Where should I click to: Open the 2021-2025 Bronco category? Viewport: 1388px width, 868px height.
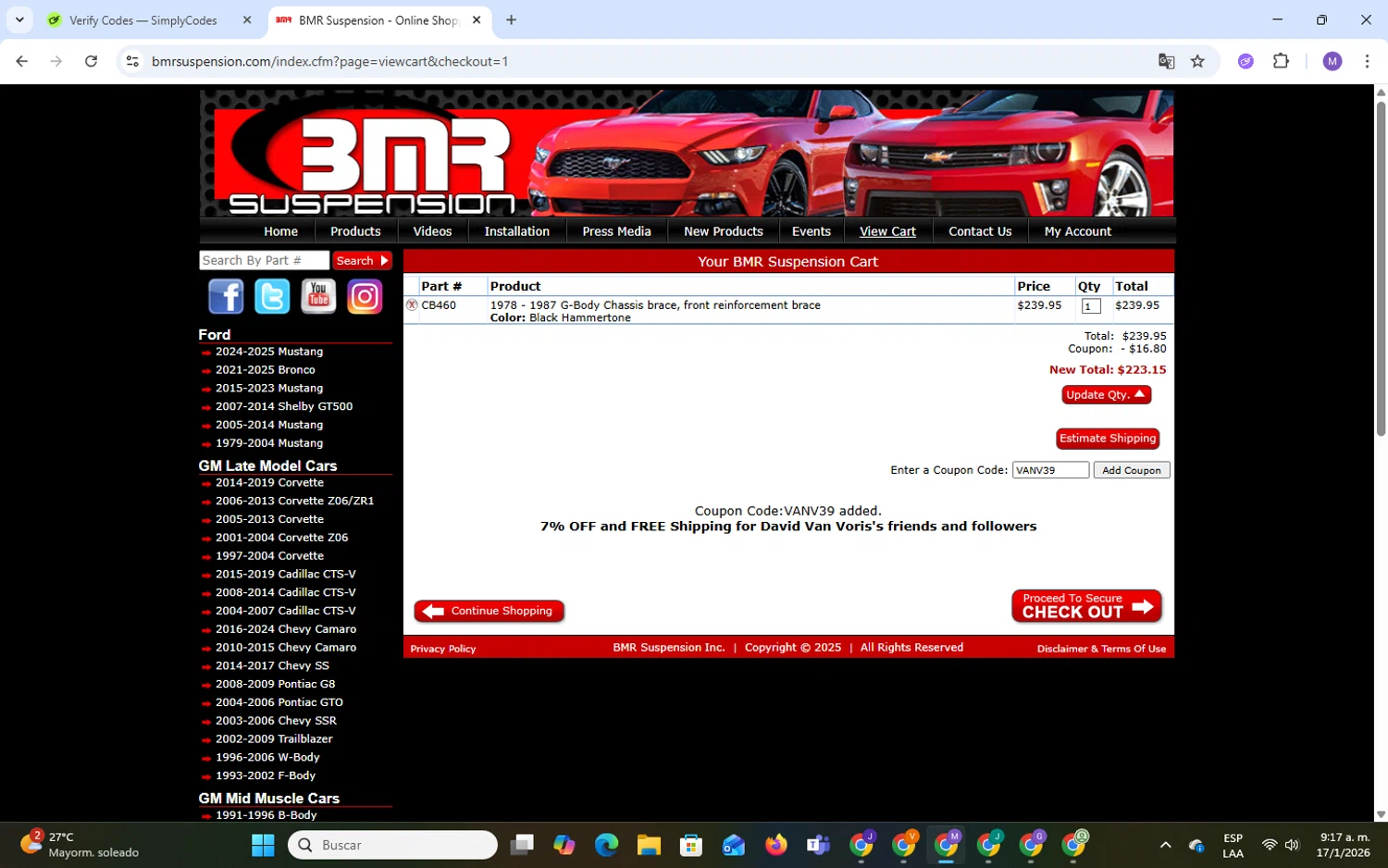265,370
